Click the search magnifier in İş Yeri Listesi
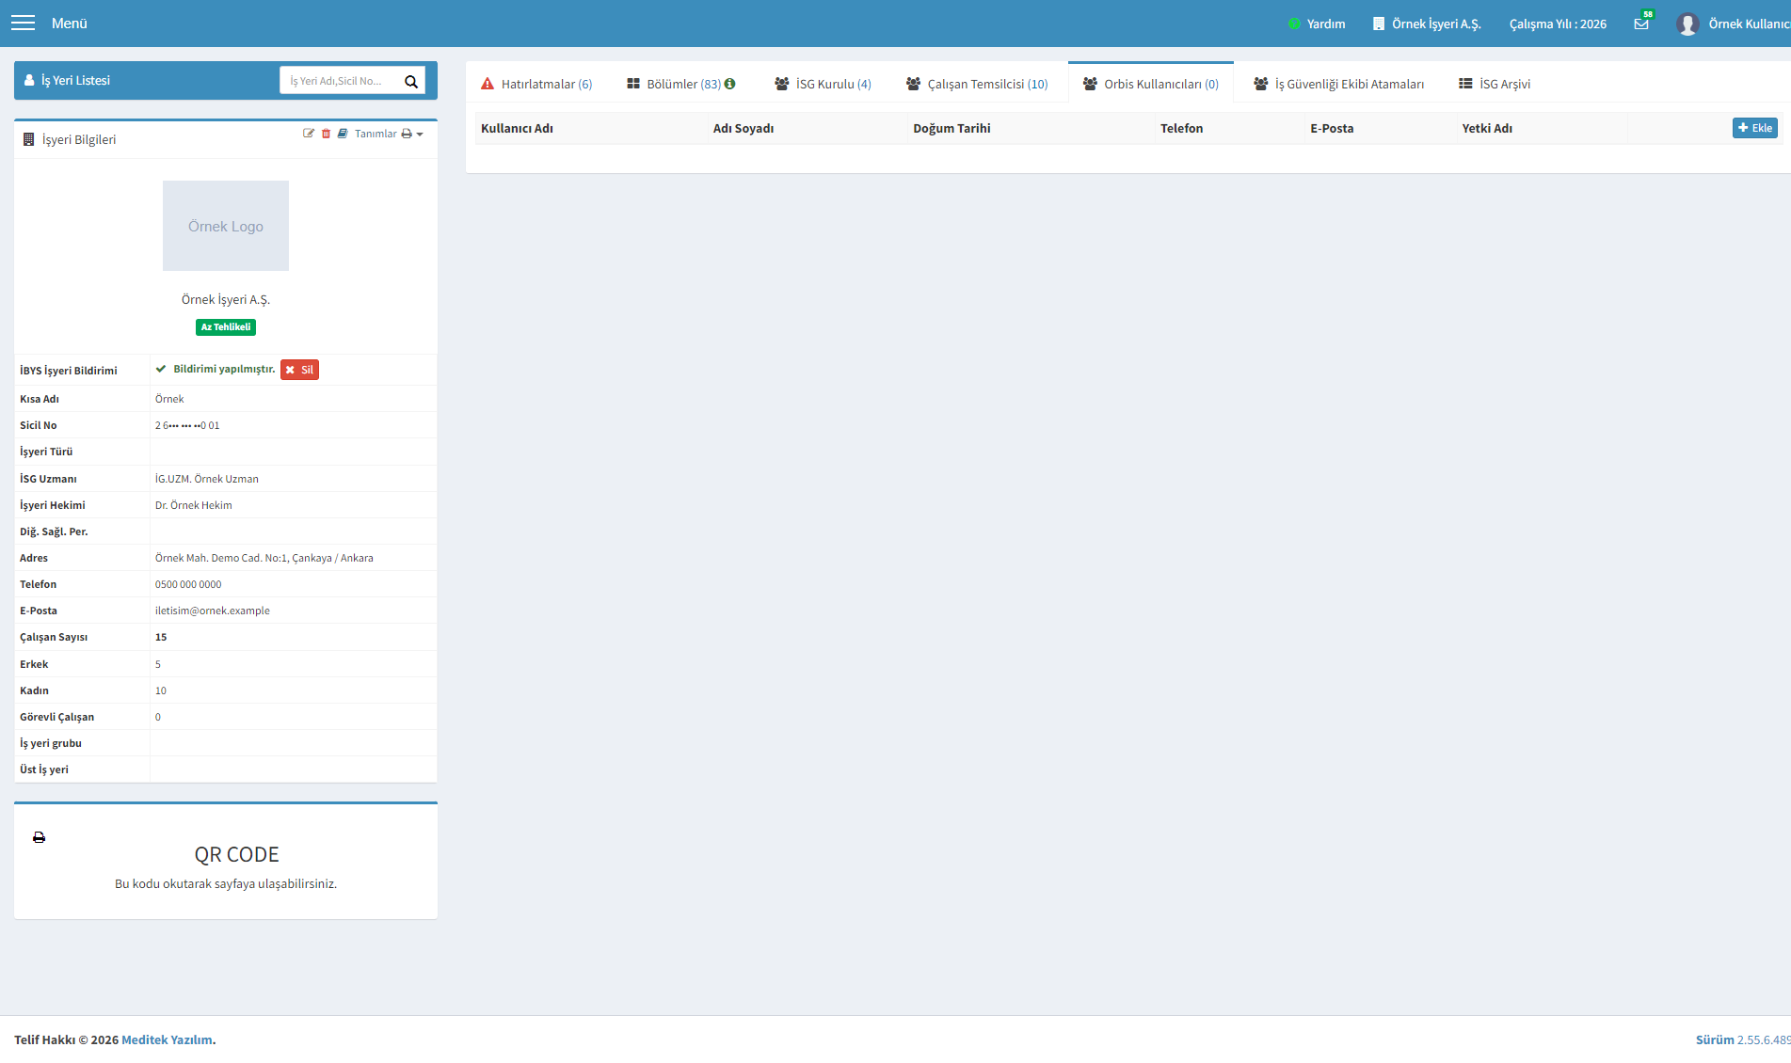 pyautogui.click(x=411, y=81)
